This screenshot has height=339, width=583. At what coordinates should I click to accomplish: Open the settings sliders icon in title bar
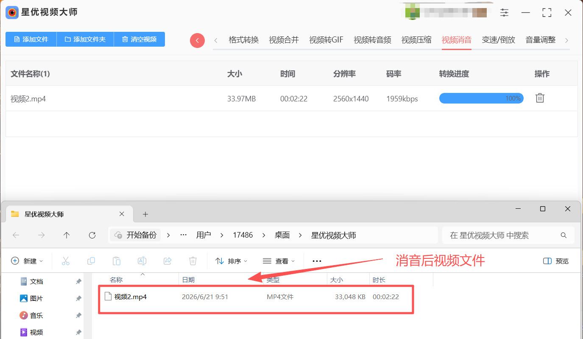tap(504, 13)
